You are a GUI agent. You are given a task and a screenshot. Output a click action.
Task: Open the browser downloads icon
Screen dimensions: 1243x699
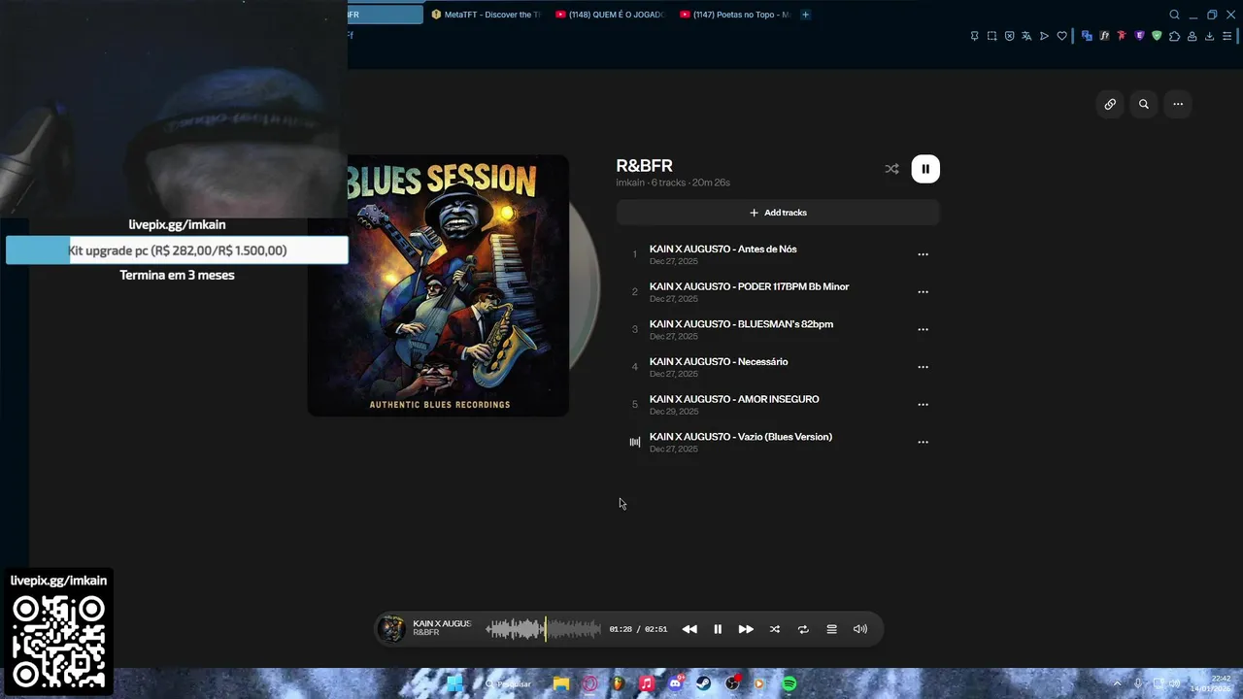(1209, 36)
